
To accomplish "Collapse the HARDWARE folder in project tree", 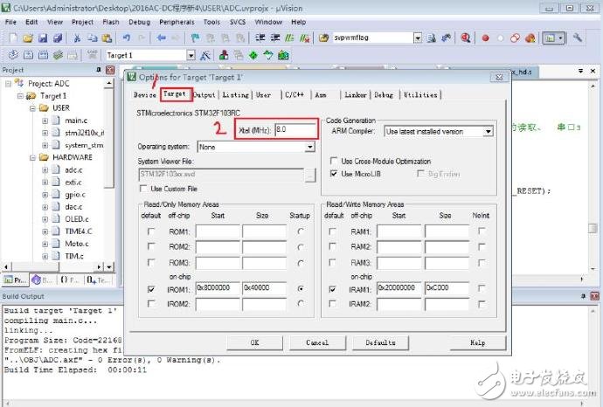I will (x=33, y=157).
